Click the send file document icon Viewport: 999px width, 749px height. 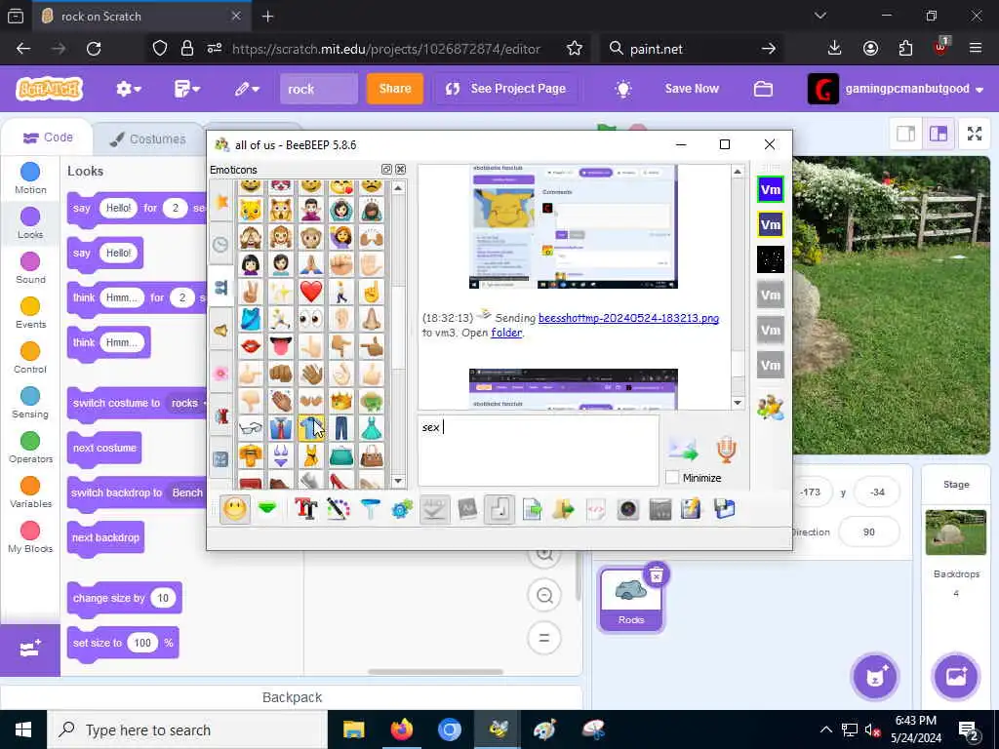(532, 509)
